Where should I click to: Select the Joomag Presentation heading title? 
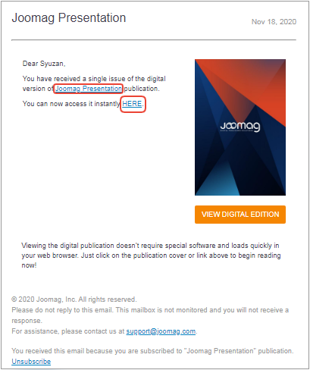point(69,18)
